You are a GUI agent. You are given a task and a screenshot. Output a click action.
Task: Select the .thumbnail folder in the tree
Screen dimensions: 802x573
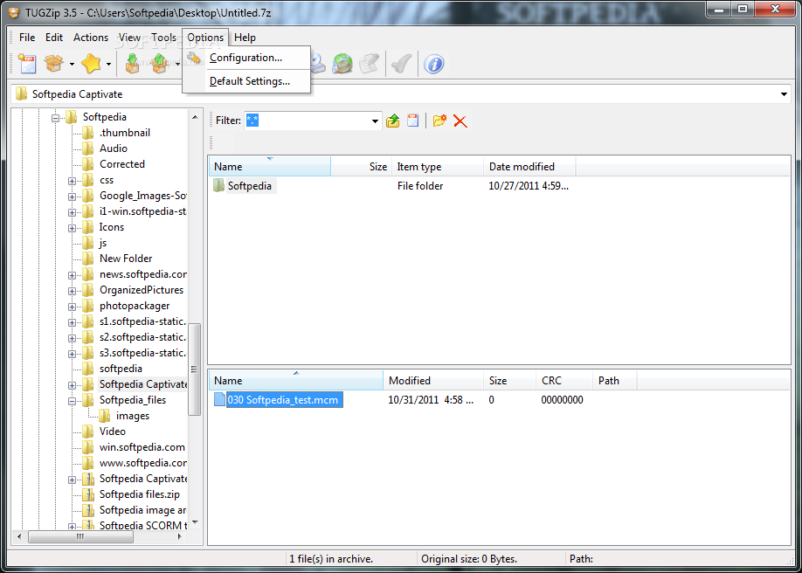point(125,133)
